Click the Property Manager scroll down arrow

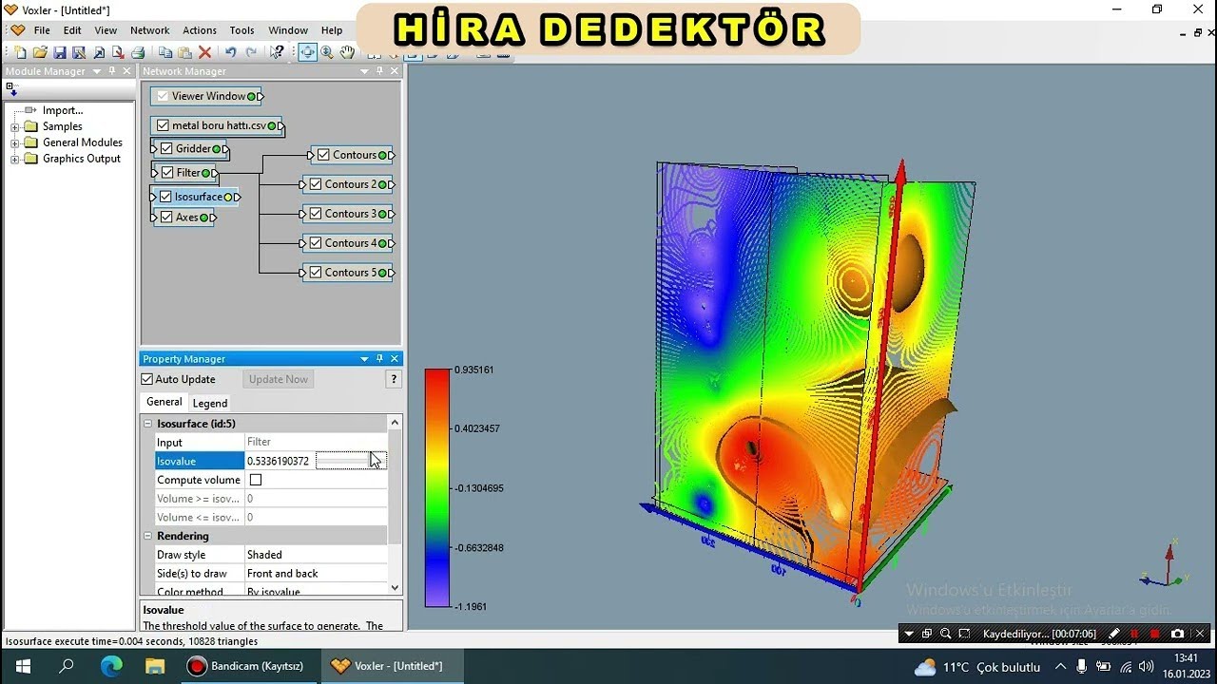pos(396,588)
